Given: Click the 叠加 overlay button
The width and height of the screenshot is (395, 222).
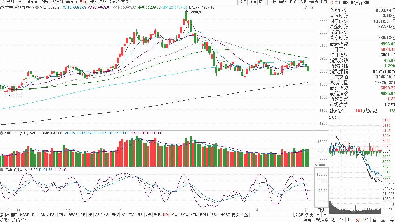Looking at the screenshot, I should [x=252, y=2].
